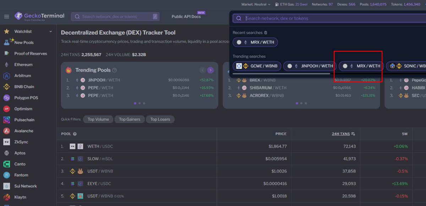Select recent search MRX / WETH
The image size is (426, 206).
(x=255, y=42)
